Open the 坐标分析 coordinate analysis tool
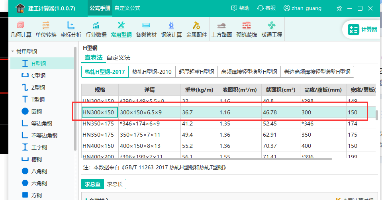This screenshot has width=382, height=200. coord(71,29)
